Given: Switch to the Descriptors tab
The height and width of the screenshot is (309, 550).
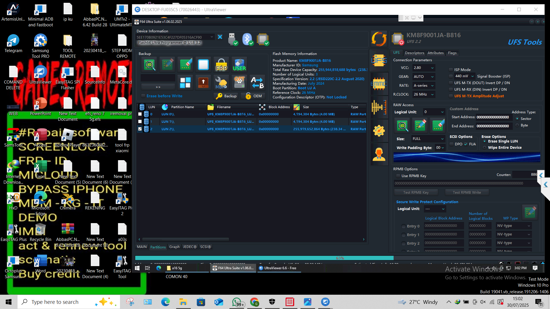Looking at the screenshot, I should coord(414,53).
